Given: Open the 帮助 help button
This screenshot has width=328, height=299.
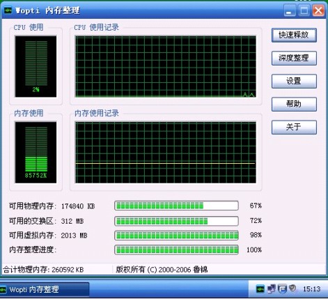Looking at the screenshot, I should (294, 104).
